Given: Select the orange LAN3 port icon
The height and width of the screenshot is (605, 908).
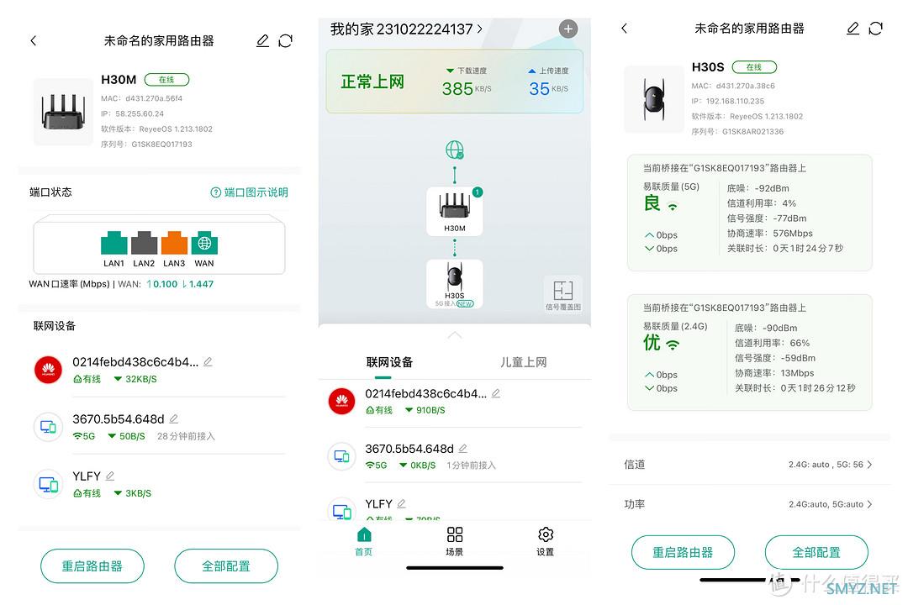Looking at the screenshot, I should click(174, 243).
